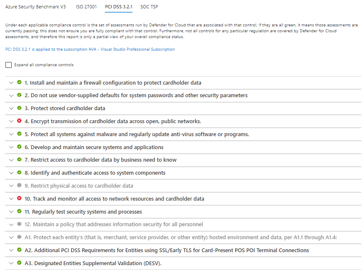Click control 2 vendor-supplied defaults title
363x271 pixels.
[x=136, y=95]
